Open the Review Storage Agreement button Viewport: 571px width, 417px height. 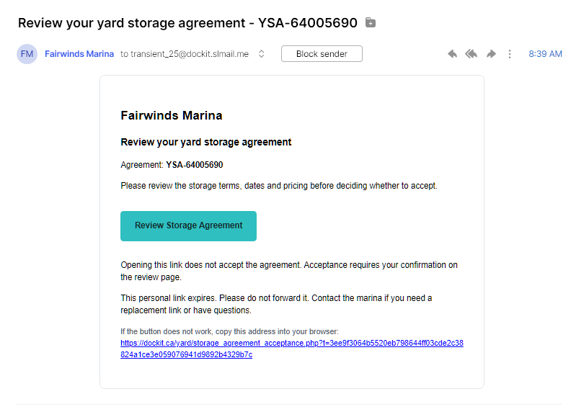pos(188,226)
